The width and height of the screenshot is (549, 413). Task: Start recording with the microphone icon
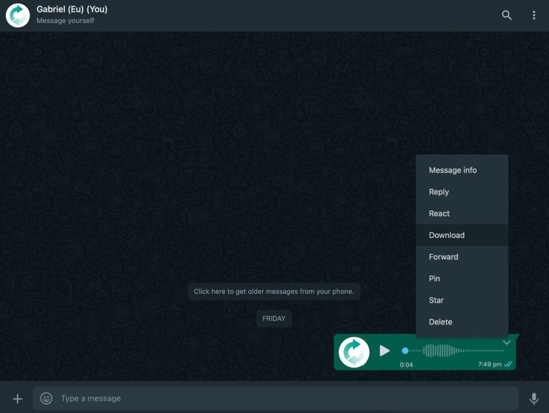tap(533, 399)
